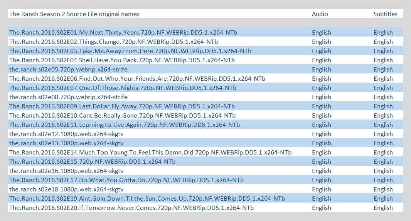Click the Subtitles value for S02E09
411x221 pixels.
(383, 106)
